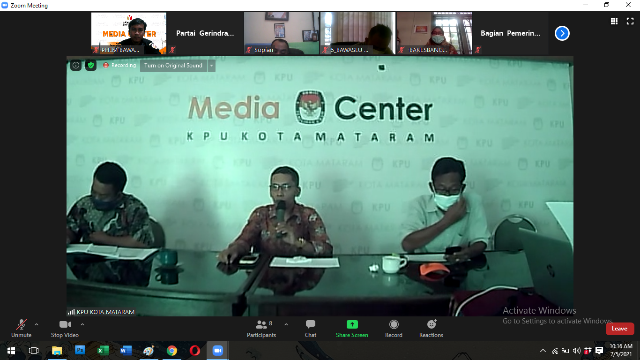Screen dimensions: 640x360
Task: Switch to gallery view grid icon
Action: click(x=614, y=21)
